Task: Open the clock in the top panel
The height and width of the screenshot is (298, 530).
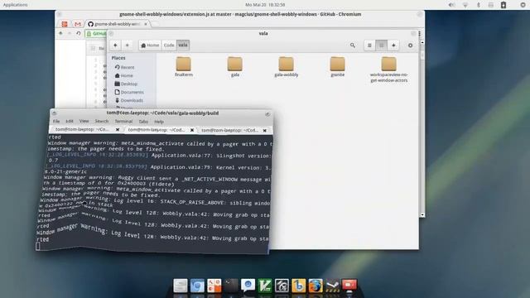Action: tap(265, 5)
